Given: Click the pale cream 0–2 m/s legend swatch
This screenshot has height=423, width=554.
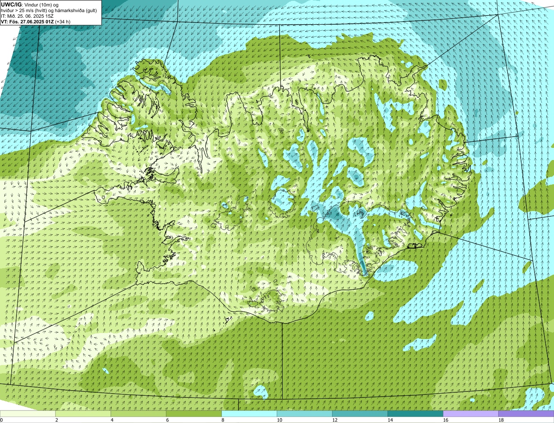Looking at the screenshot, I should click(28, 414).
